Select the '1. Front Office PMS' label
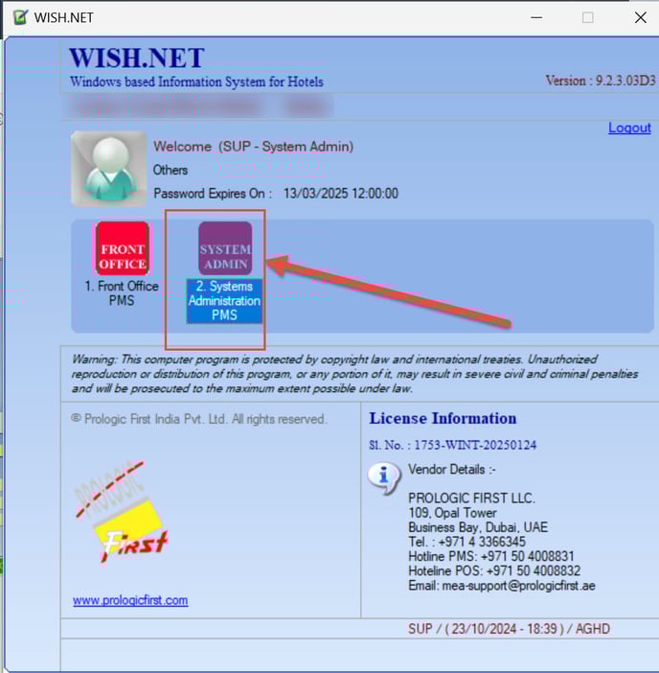This screenshot has height=673, width=659. 122,293
